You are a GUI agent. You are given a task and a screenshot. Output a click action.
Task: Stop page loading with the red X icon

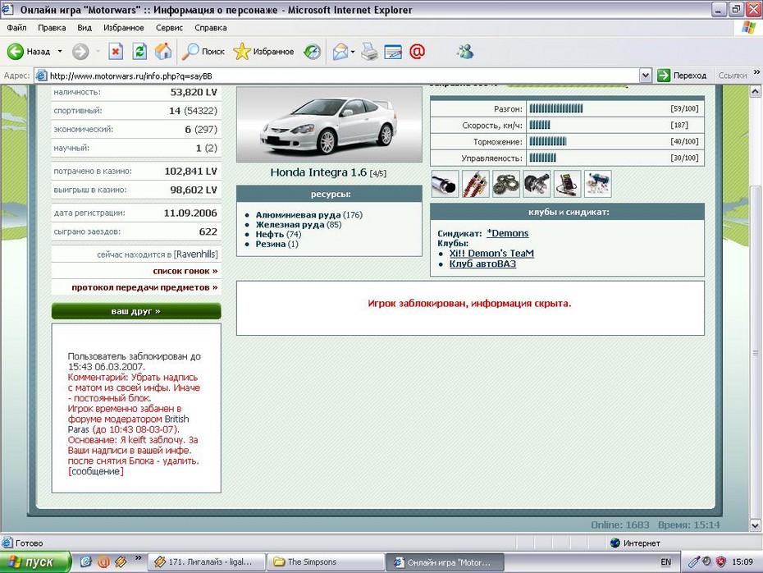coord(116,51)
